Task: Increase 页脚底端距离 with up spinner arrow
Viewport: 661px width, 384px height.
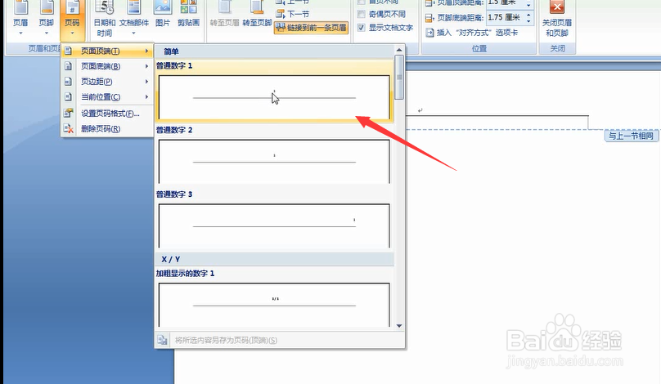Action: pyautogui.click(x=528, y=15)
